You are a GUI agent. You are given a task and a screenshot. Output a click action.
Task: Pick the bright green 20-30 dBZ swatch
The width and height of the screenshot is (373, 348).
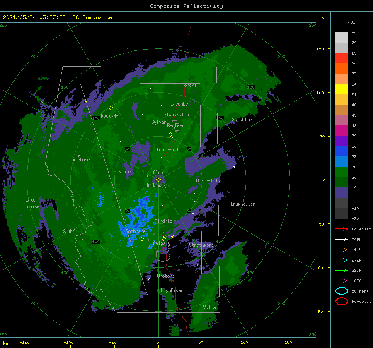[342, 172]
